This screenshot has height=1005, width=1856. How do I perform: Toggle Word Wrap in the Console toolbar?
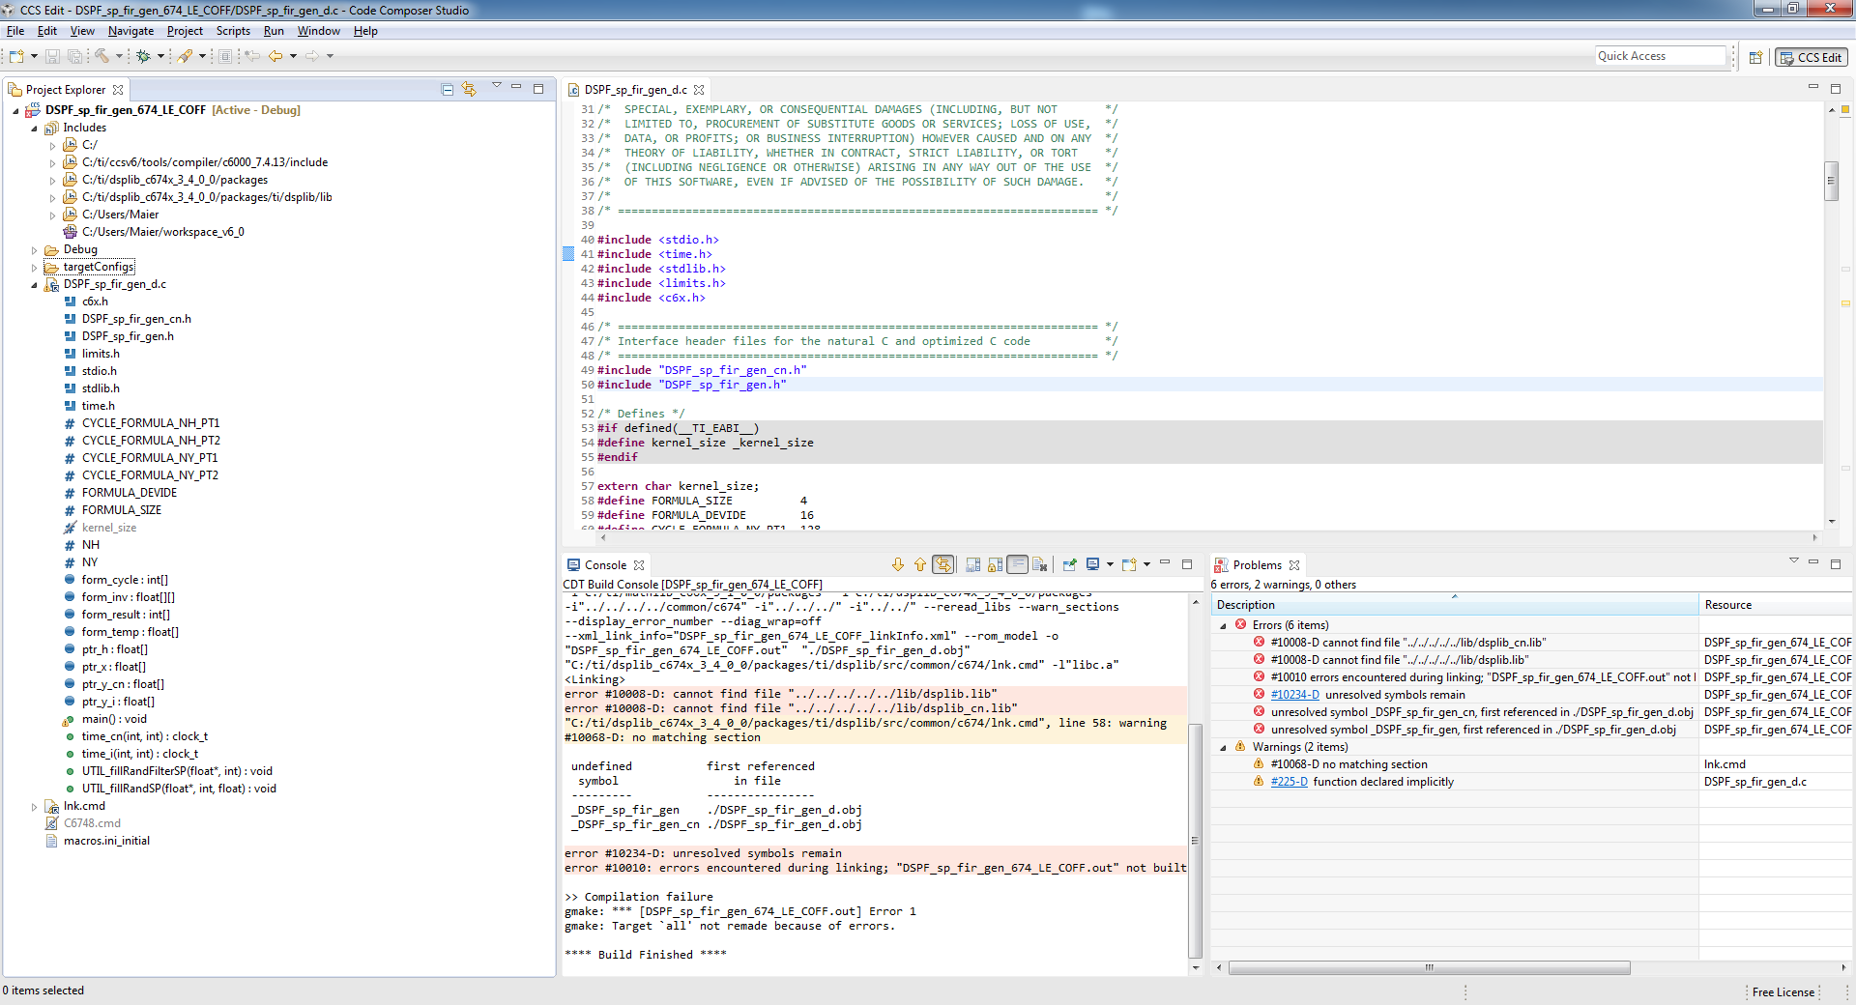1017,565
